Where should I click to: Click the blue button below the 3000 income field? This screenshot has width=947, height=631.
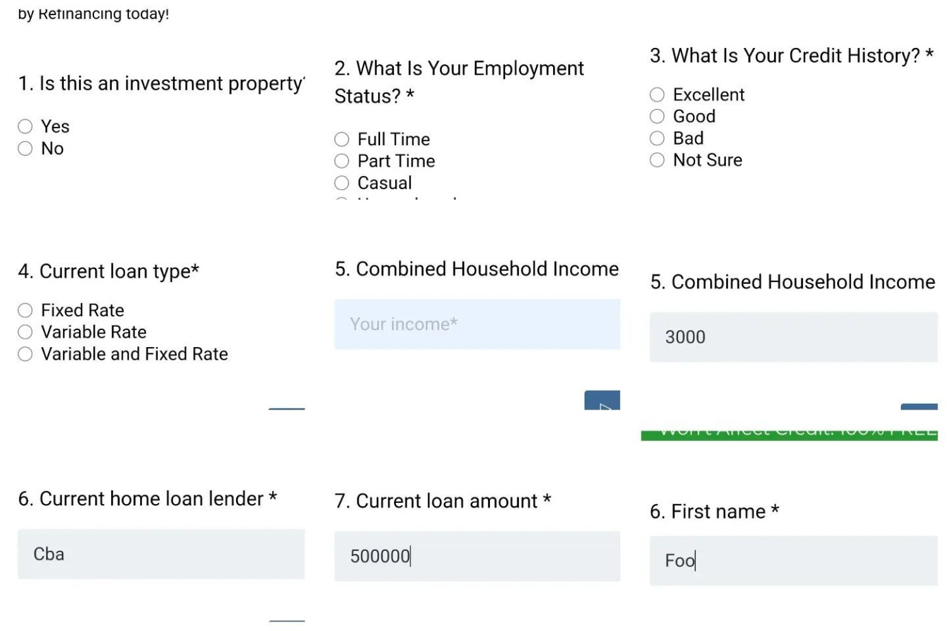click(919, 406)
